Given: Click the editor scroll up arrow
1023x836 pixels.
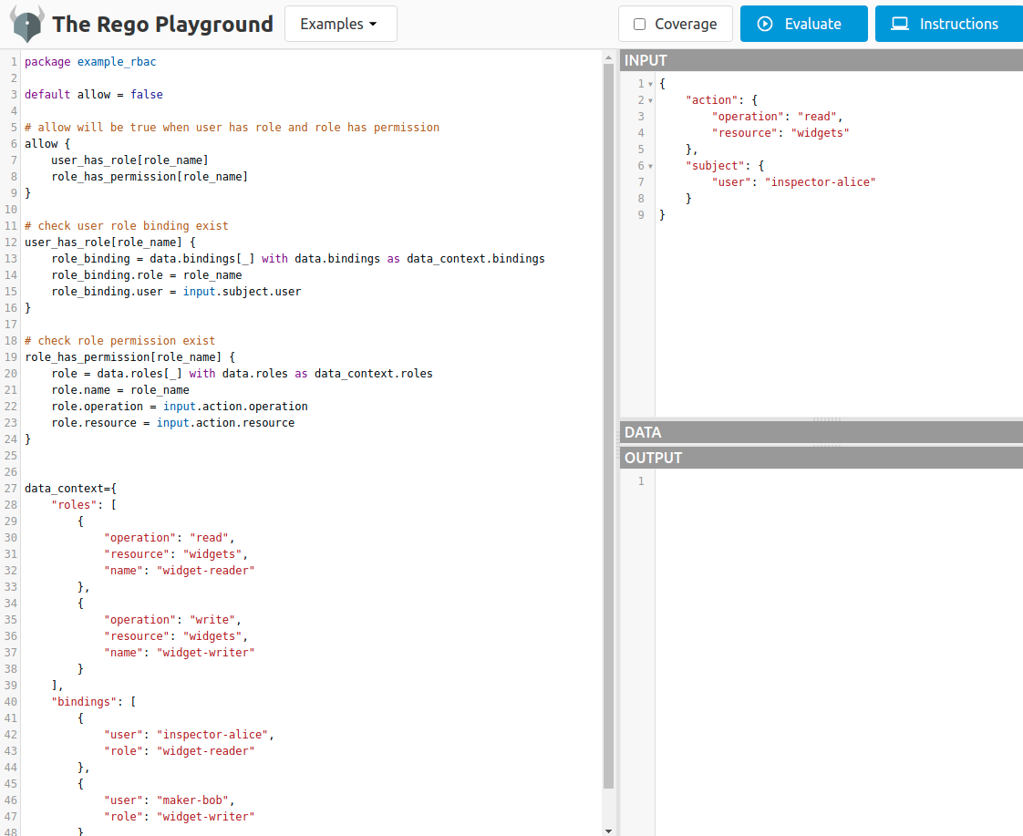Looking at the screenshot, I should pyautogui.click(x=608, y=58).
